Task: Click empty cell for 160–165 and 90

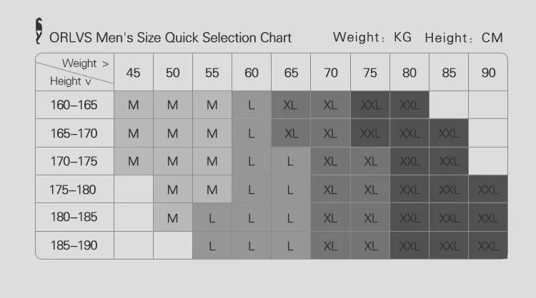Action: (488, 105)
